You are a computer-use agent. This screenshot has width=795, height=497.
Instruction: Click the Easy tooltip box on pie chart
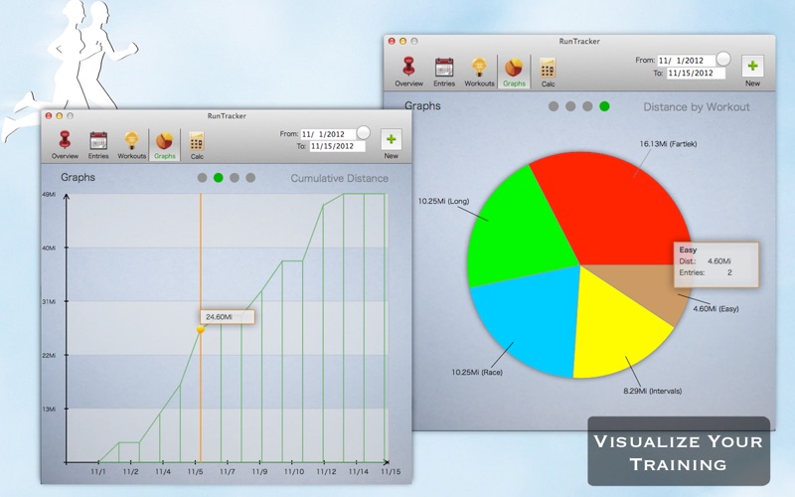point(715,264)
